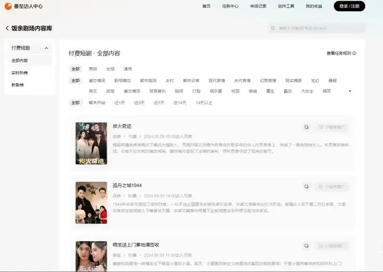The image size is (383, 272).
Task: Filter by 现言复仇 tag
Action: pyautogui.click(x=157, y=91)
